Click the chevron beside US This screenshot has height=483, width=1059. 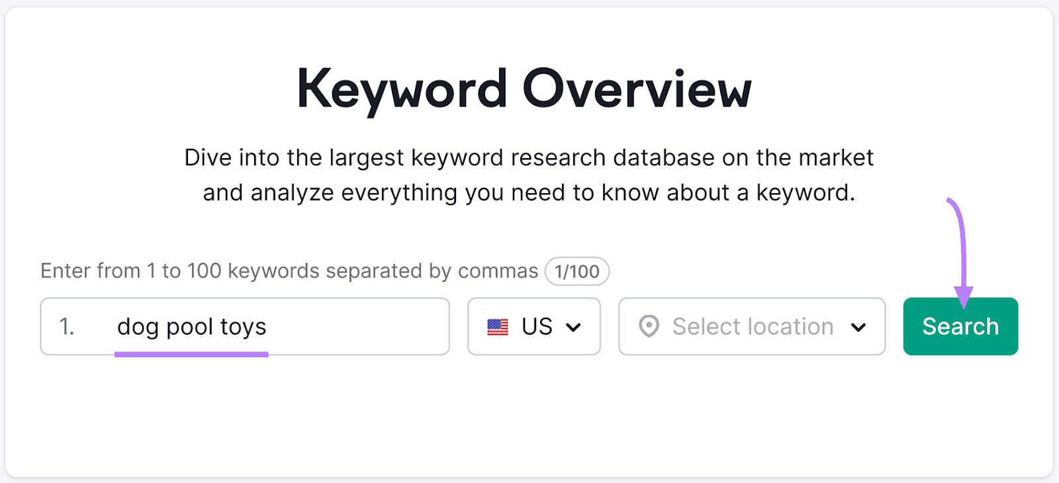575,326
